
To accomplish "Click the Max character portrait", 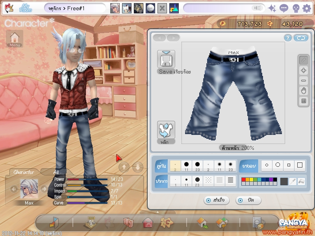I will [x=29, y=189].
